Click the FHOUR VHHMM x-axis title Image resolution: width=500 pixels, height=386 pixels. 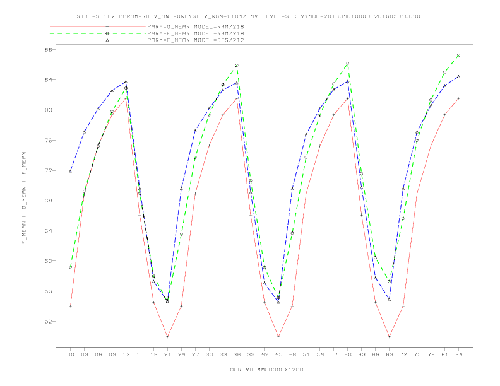click(x=263, y=370)
